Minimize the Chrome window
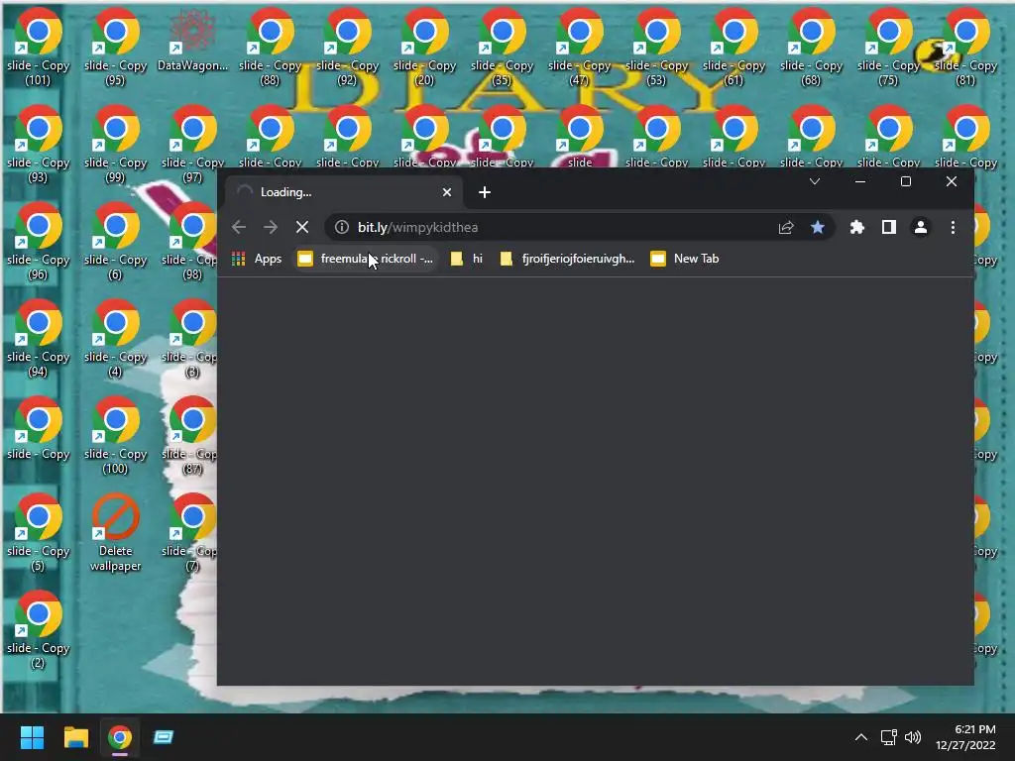Viewport: 1015px width, 761px height. coord(860,182)
